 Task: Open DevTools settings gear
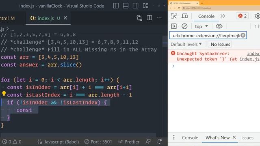257,16
